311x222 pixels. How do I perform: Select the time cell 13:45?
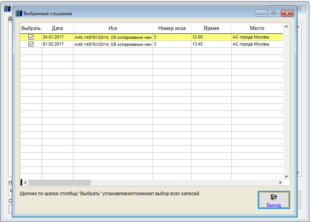211,44
